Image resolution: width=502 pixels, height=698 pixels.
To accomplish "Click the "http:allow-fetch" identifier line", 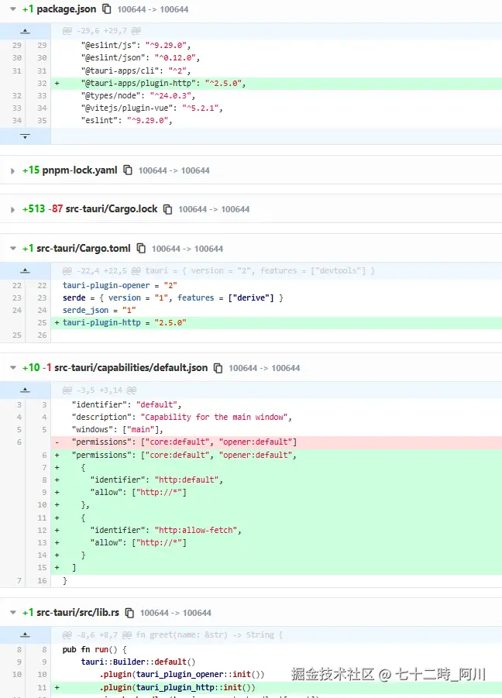I will pos(277,530).
